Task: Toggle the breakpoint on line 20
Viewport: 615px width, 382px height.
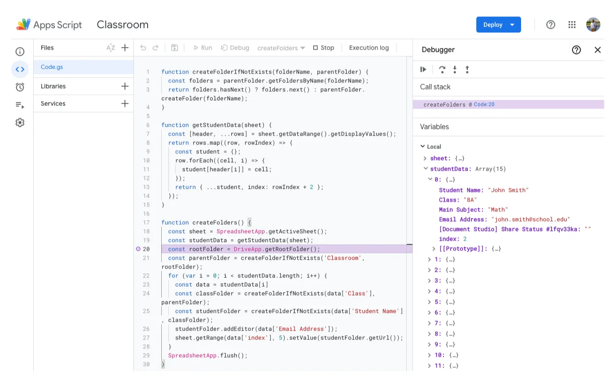Action: [x=139, y=249]
